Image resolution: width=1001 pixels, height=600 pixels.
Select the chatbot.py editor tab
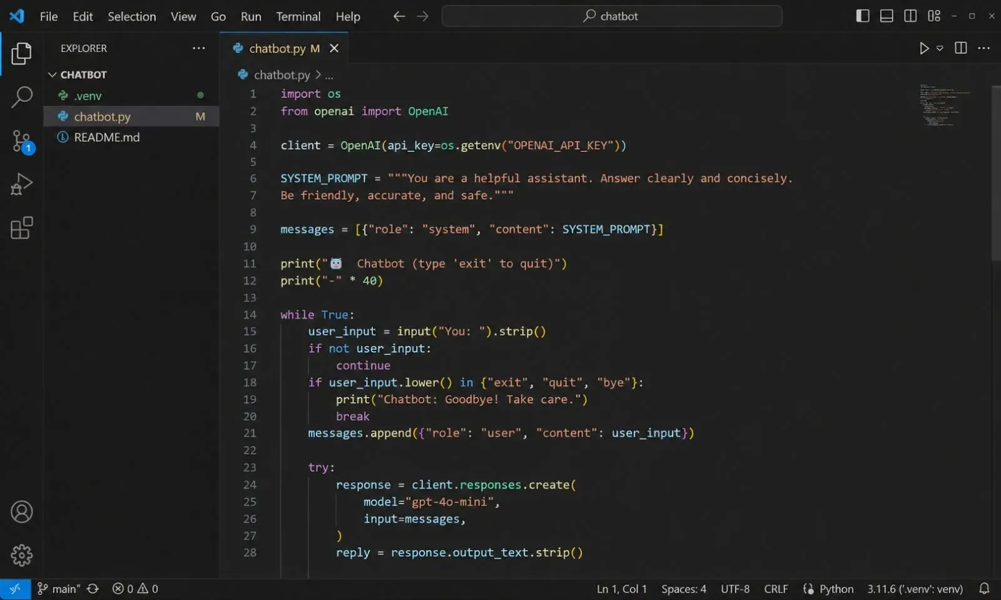tap(284, 48)
